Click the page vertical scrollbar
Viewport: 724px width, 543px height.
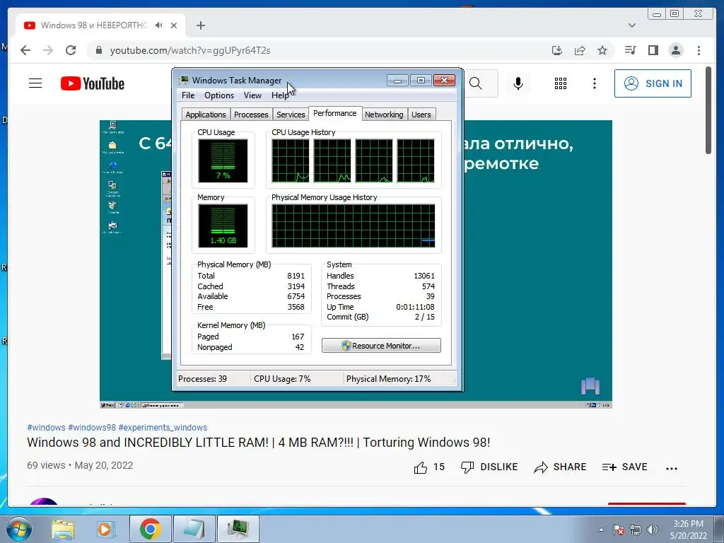tap(708, 111)
